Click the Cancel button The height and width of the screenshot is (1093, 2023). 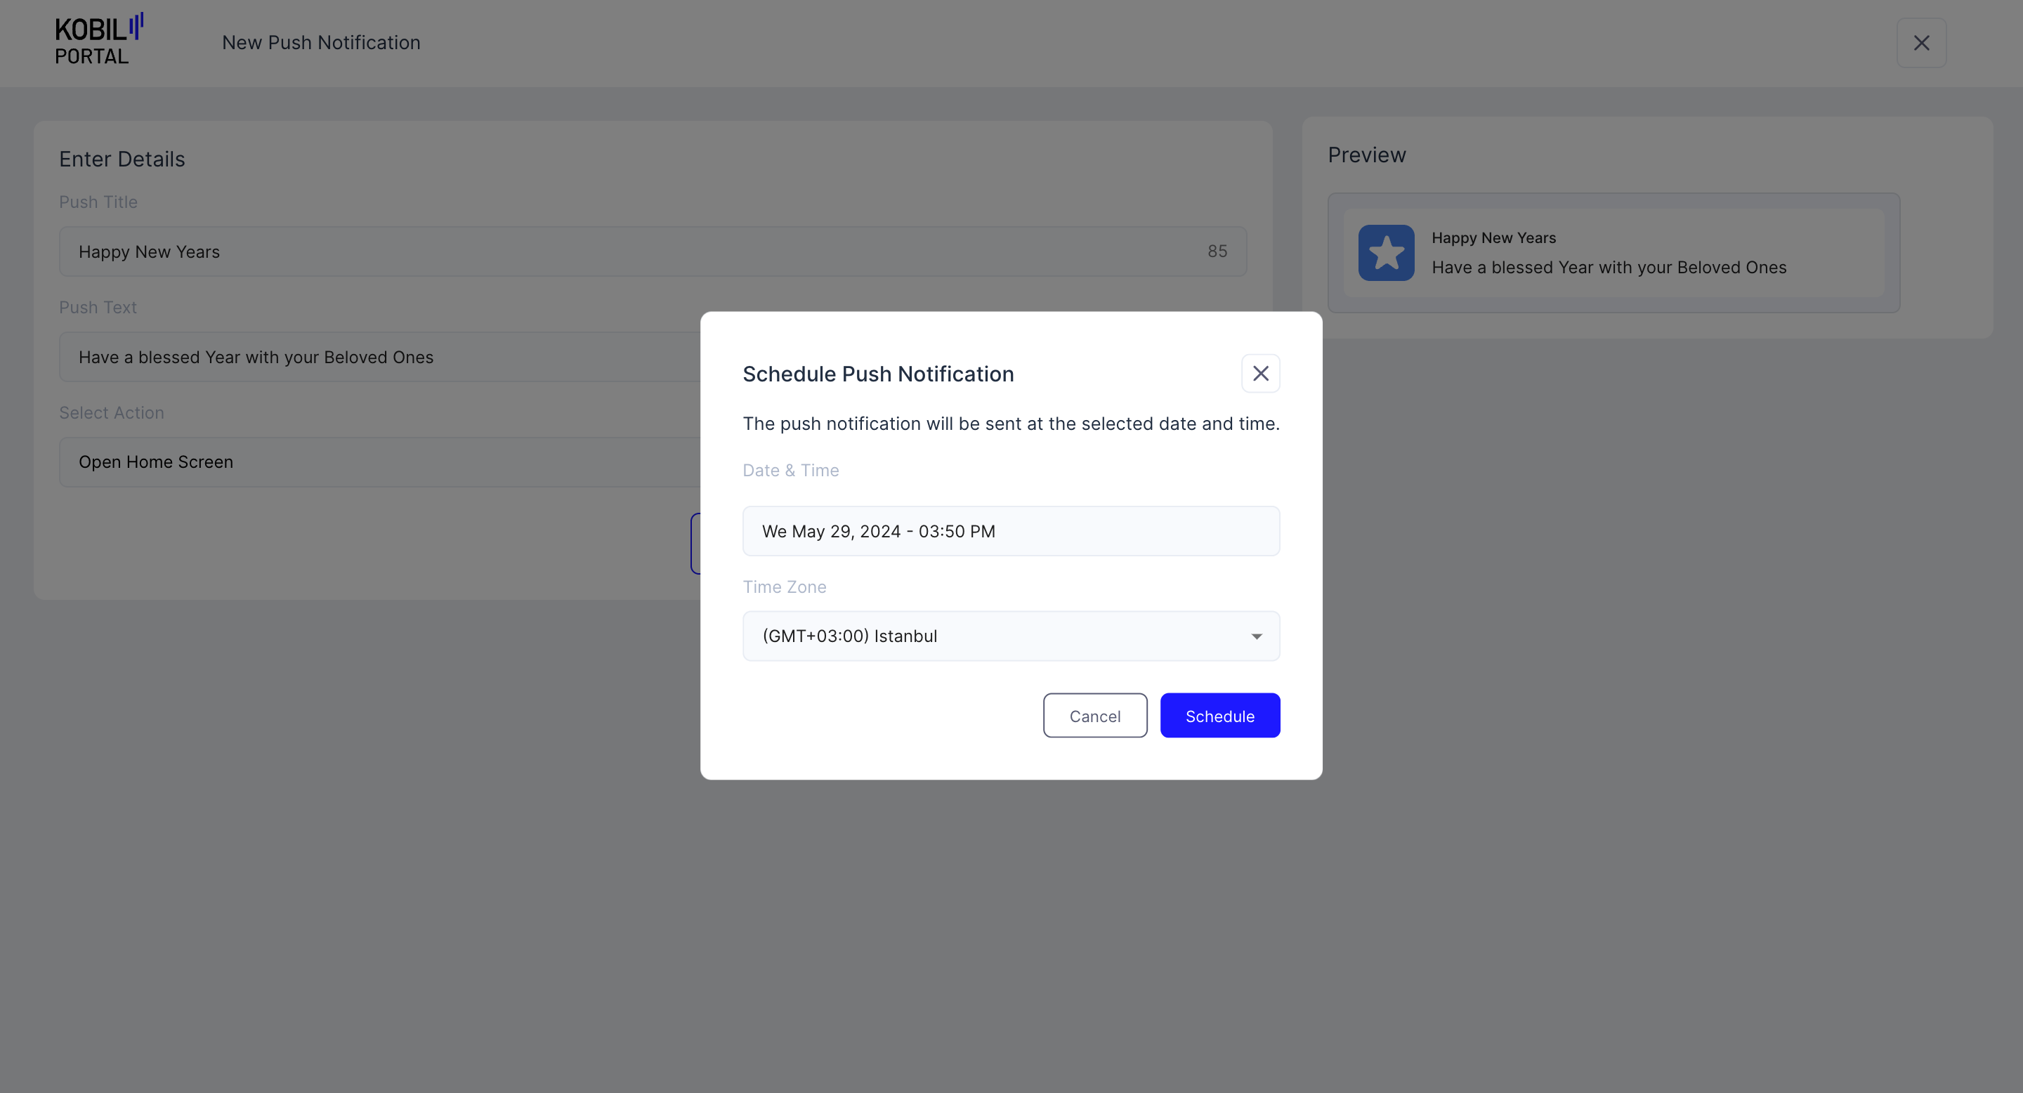coord(1095,715)
